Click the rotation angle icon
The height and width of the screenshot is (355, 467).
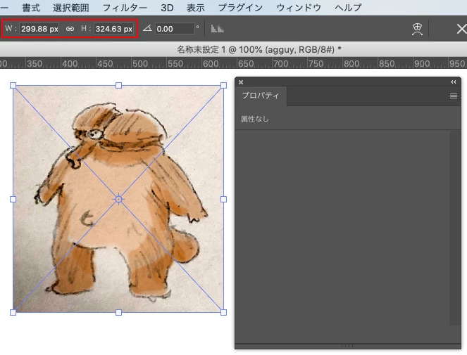[x=147, y=29]
